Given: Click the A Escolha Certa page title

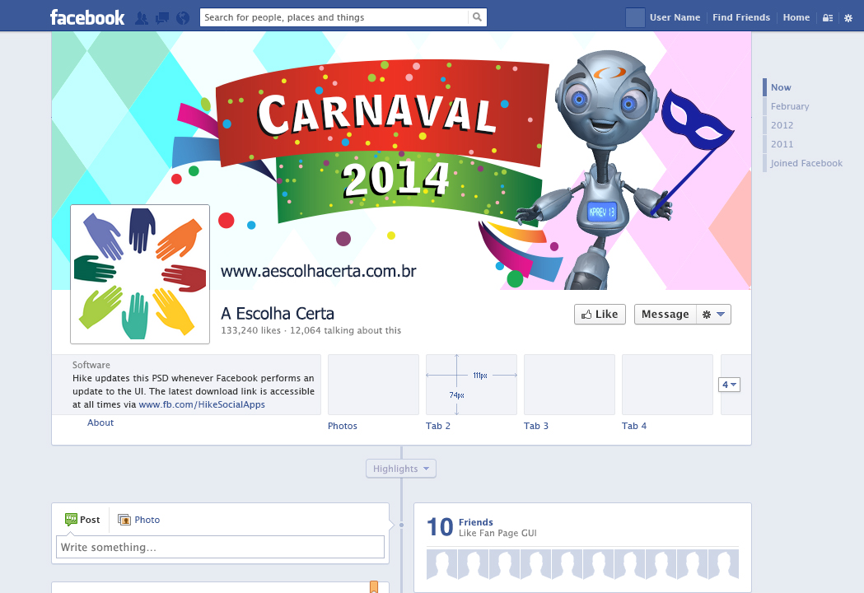Looking at the screenshot, I should (x=278, y=314).
